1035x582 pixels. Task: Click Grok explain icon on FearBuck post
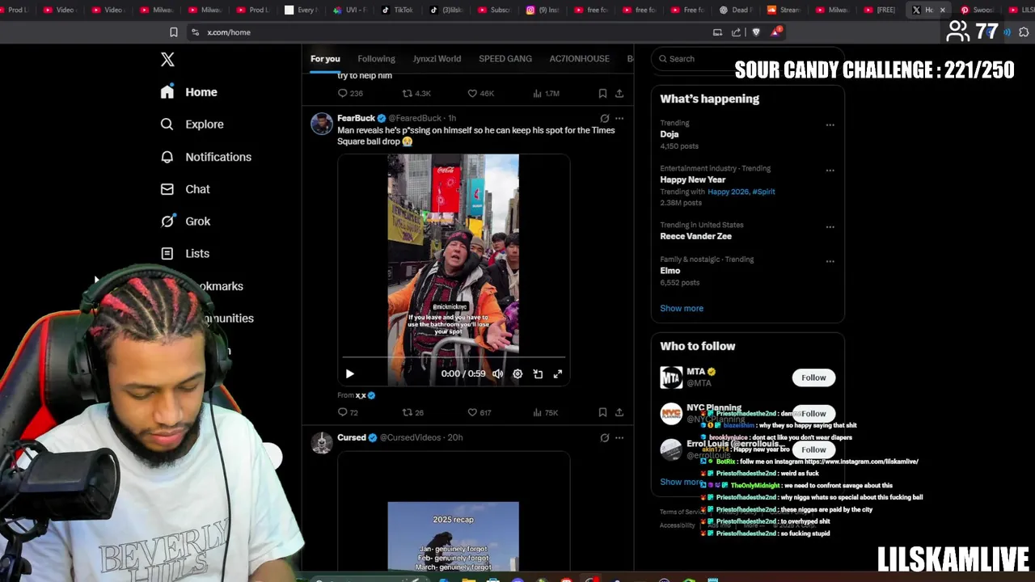[604, 118]
